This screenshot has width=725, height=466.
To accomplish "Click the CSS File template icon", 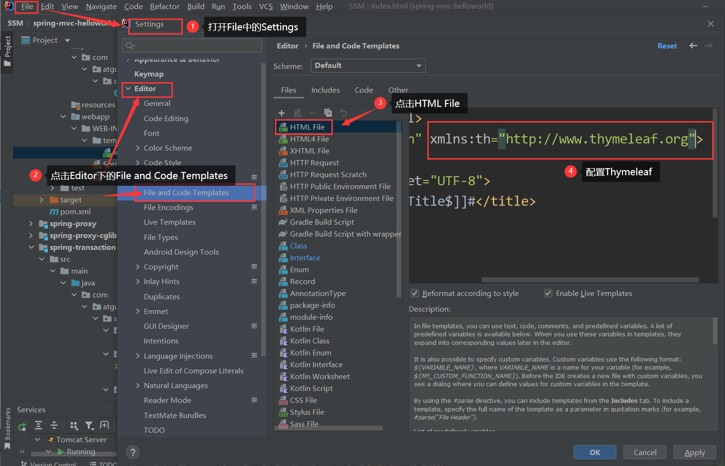I will click(x=283, y=400).
